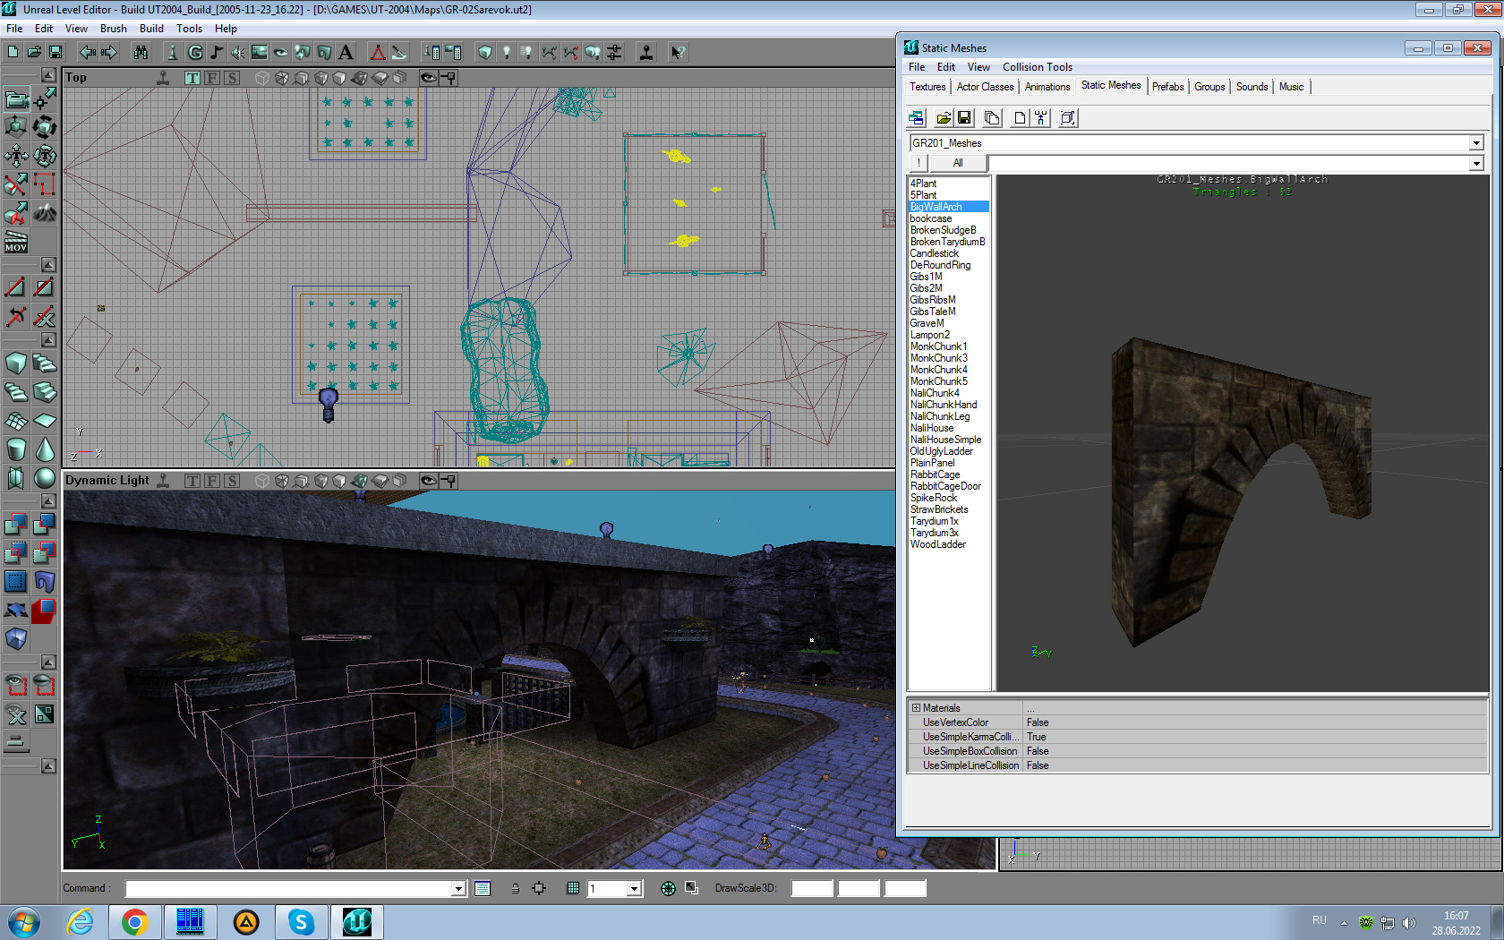The height and width of the screenshot is (940, 1504).
Task: Select the Camera Movement tool
Action: pyautogui.click(x=17, y=98)
